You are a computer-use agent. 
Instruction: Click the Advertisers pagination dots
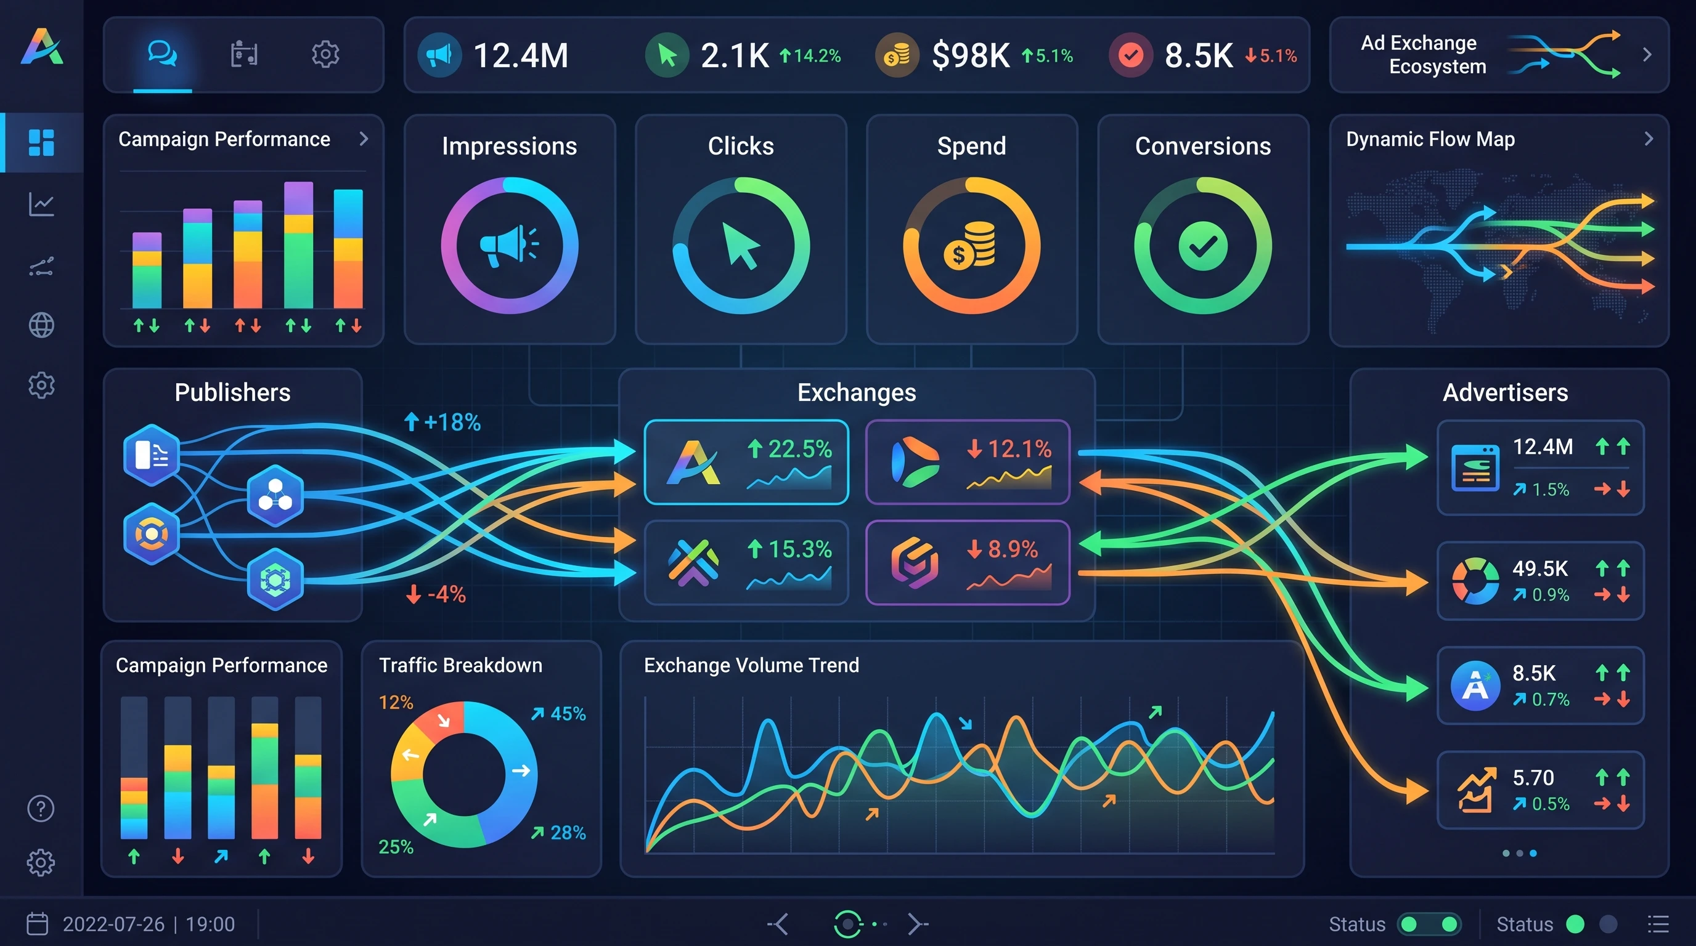(1520, 853)
